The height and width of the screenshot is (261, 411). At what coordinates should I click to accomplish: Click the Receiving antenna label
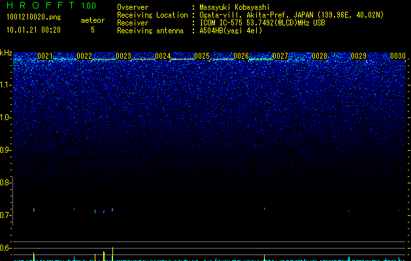pos(150,31)
